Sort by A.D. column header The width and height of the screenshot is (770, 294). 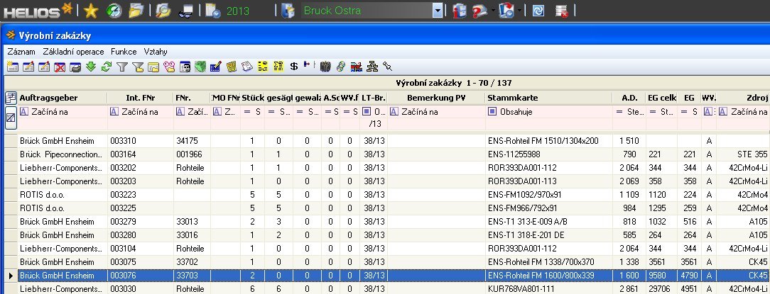point(629,98)
